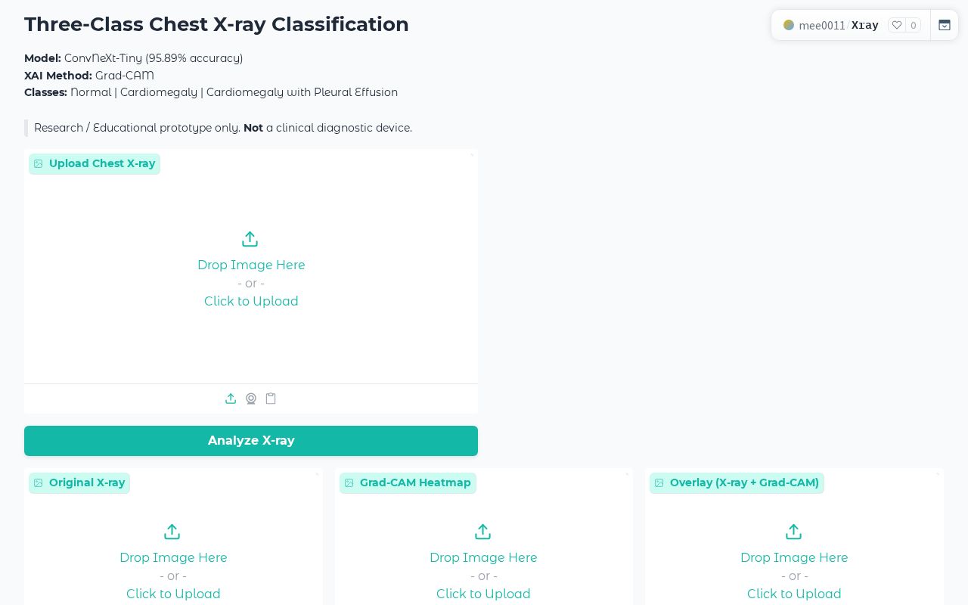Choose the paste-from-clipboard icon
Screen dimensions: 968x605
pyautogui.click(x=271, y=399)
